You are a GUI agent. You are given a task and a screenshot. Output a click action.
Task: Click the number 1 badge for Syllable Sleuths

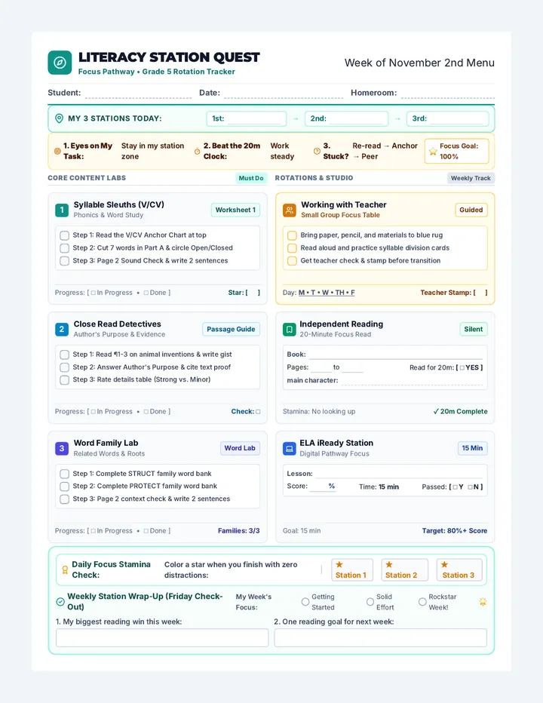point(62,210)
